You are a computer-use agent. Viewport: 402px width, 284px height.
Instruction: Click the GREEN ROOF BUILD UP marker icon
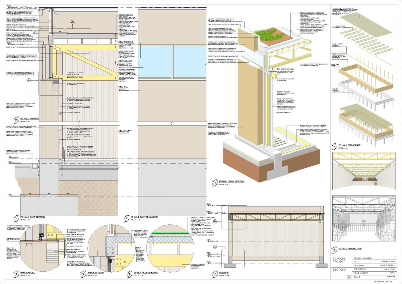(x=129, y=275)
